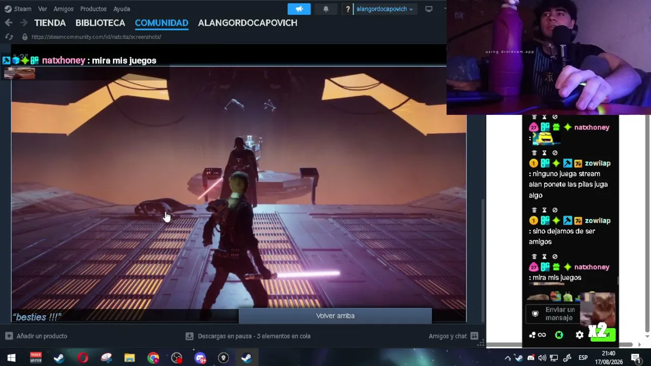Go to the TIENDA tab
The width and height of the screenshot is (651, 366).
click(x=50, y=23)
